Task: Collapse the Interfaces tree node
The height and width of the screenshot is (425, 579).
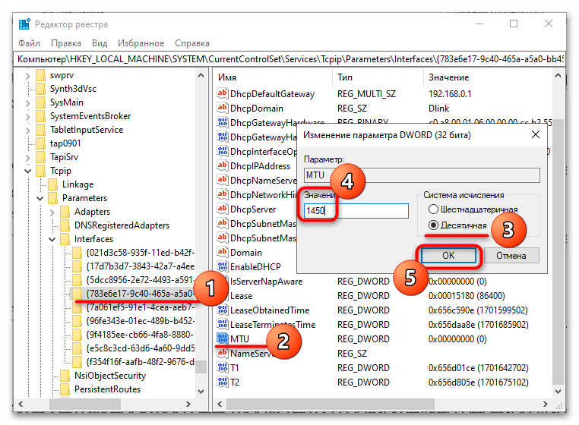Action: pos(52,239)
